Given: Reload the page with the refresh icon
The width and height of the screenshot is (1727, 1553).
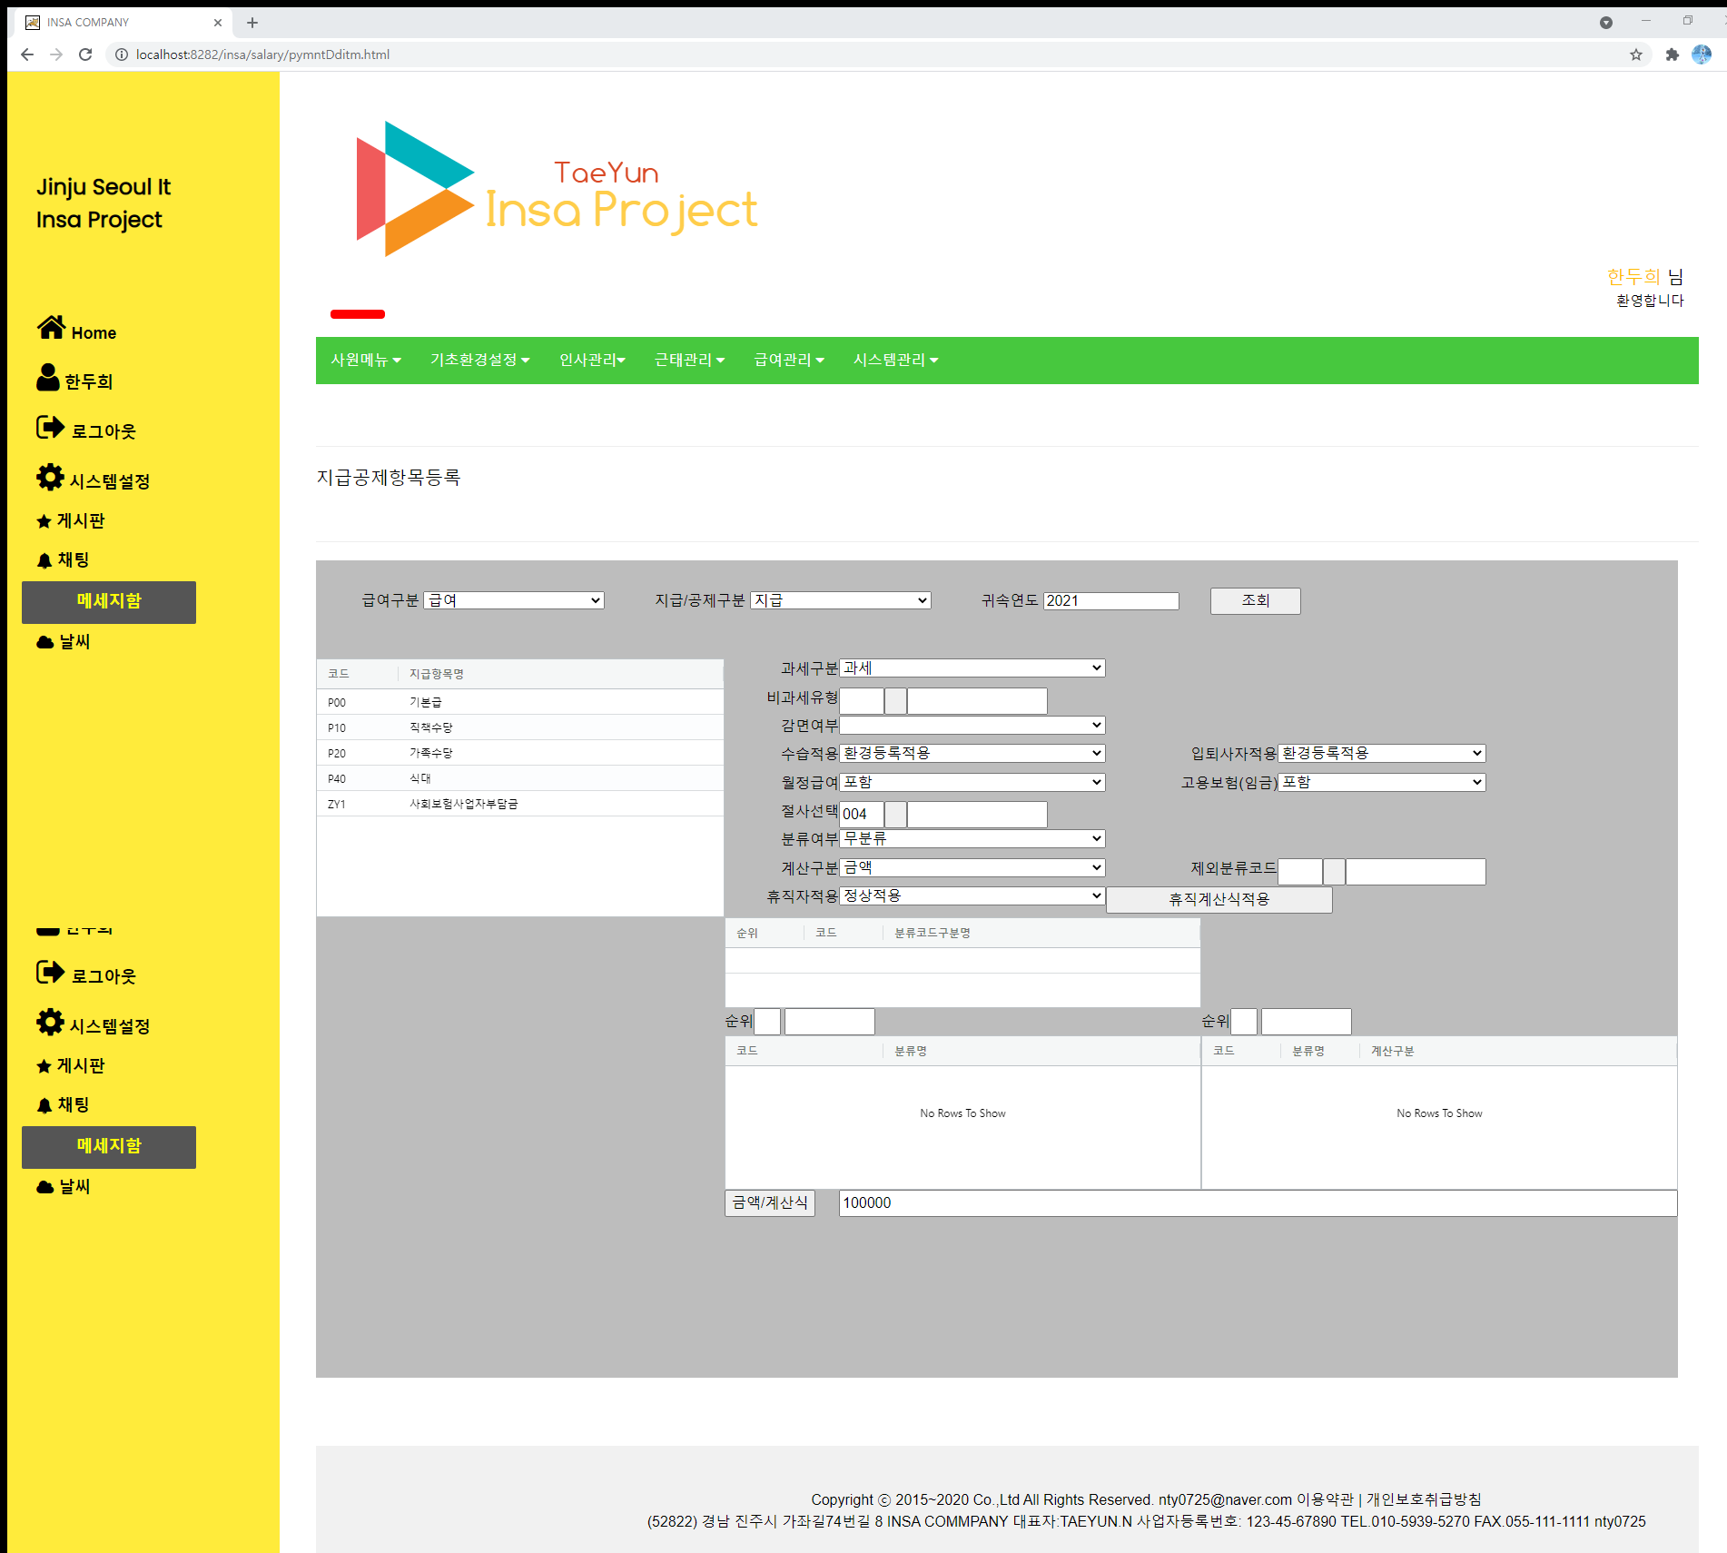Looking at the screenshot, I should click(85, 54).
